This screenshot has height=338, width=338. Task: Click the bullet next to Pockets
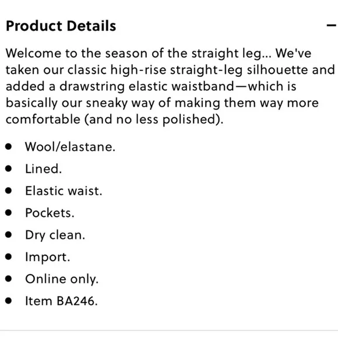9,213
